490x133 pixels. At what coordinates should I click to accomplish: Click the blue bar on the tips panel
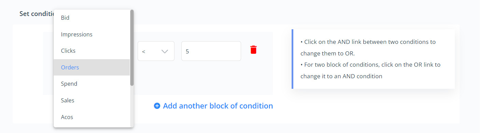pyautogui.click(x=292, y=59)
